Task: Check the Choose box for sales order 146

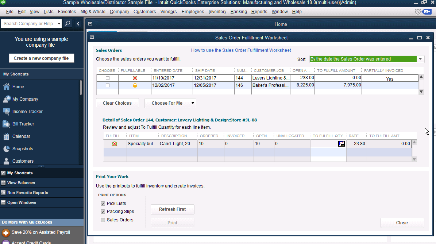Action: pyautogui.click(x=108, y=86)
